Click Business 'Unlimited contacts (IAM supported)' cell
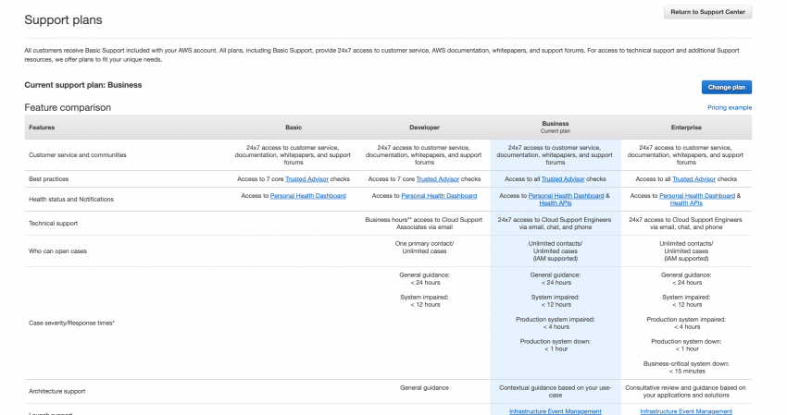The image size is (787, 415). (556, 251)
